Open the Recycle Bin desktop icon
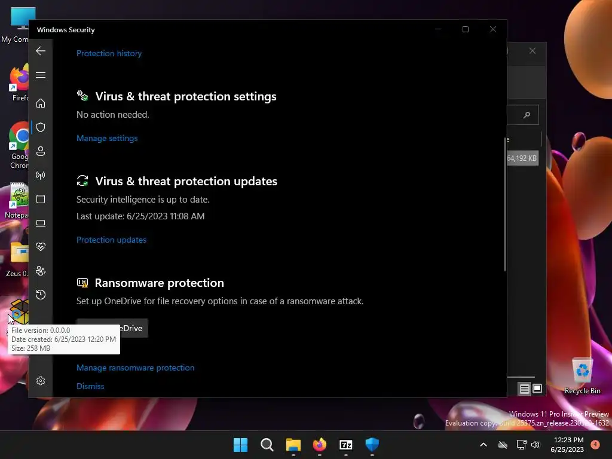Screen dimensions: 612x459 click(x=582, y=377)
